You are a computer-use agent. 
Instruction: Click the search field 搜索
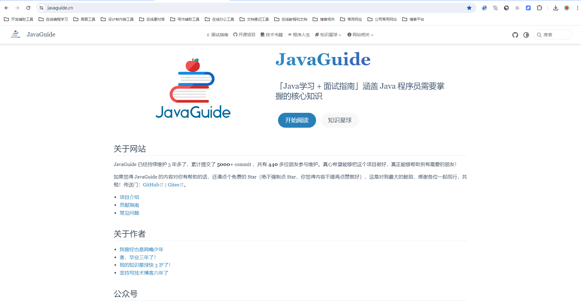click(553, 35)
